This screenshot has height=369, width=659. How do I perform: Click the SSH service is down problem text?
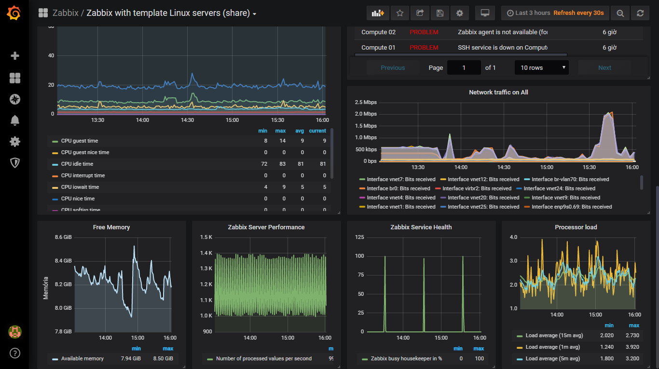(x=503, y=48)
